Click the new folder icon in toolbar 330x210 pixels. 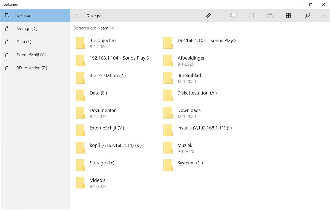(251, 16)
